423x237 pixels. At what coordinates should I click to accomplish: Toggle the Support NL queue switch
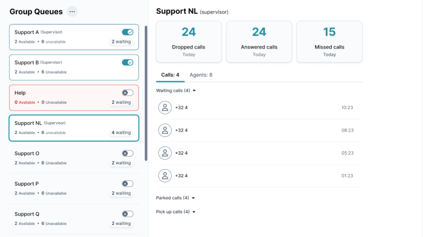pos(128,123)
